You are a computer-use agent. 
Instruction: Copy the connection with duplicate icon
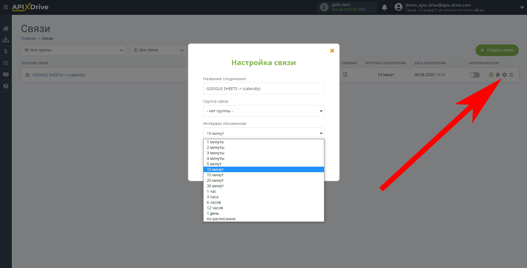point(498,75)
